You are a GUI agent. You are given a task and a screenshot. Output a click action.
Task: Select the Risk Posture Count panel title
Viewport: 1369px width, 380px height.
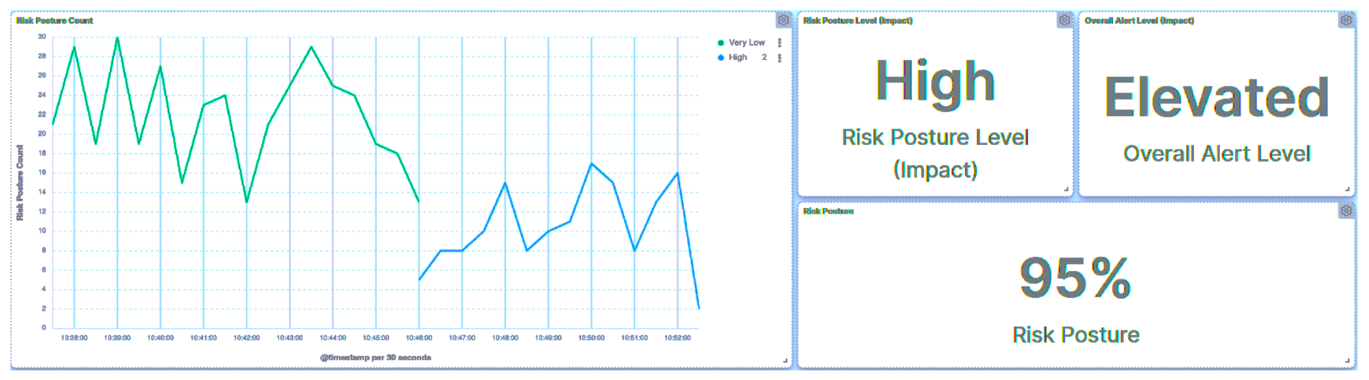(54, 21)
